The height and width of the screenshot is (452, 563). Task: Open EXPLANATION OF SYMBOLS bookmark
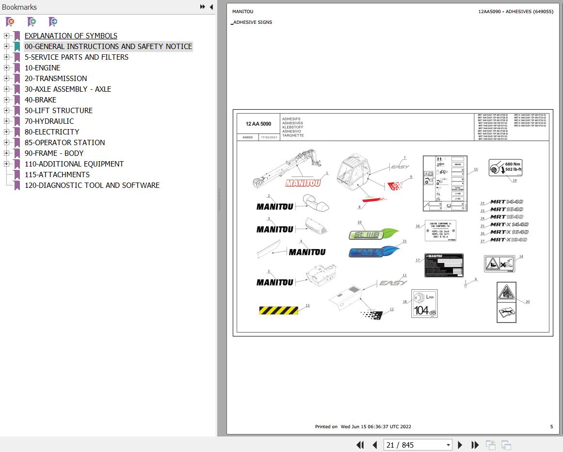tap(71, 35)
